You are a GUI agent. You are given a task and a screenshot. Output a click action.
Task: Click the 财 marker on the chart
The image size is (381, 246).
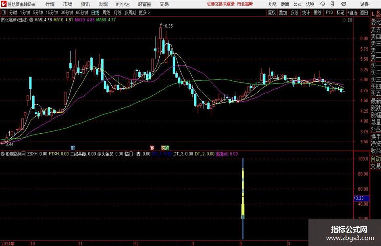(73, 147)
